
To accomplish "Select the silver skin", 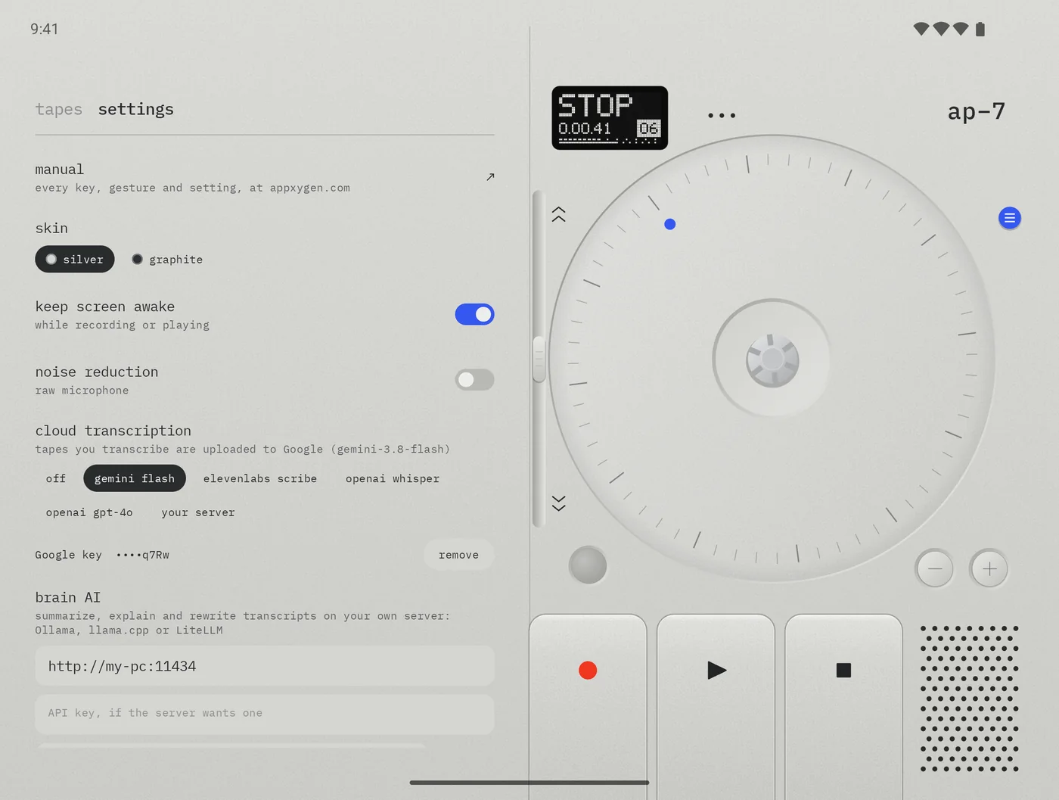I will point(75,259).
